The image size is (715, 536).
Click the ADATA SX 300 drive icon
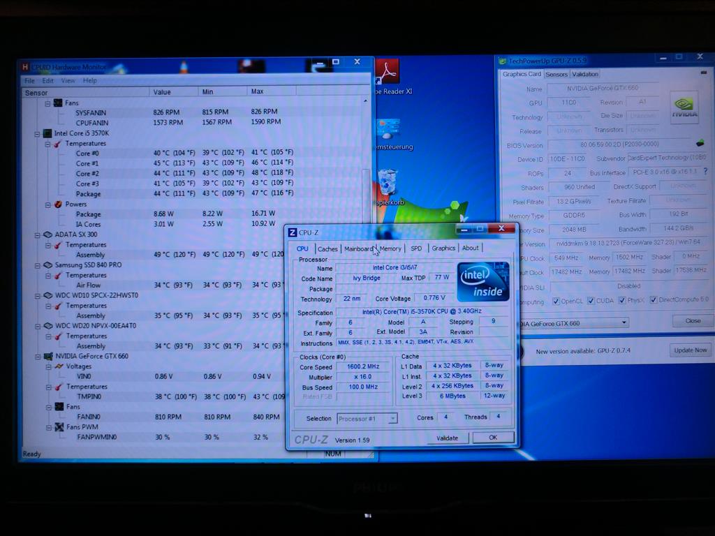48,234
